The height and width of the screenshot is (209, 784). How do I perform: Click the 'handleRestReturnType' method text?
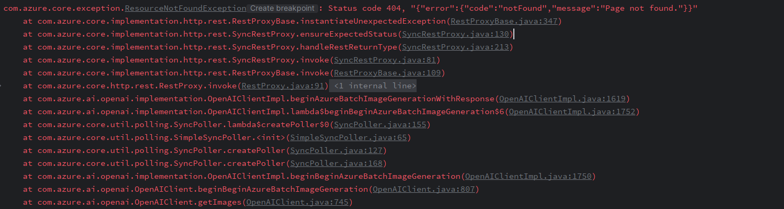click(349, 47)
